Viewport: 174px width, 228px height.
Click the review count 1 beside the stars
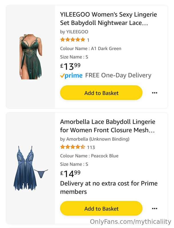(88, 40)
